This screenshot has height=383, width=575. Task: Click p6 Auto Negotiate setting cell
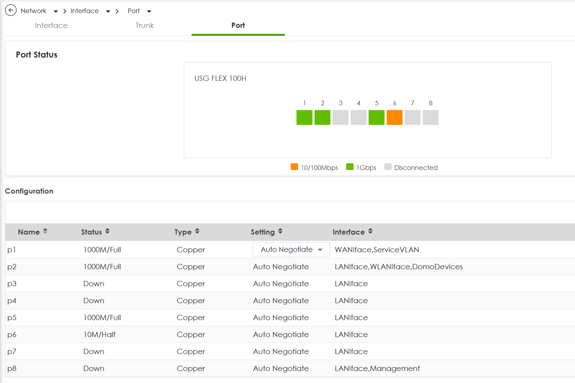(x=281, y=335)
